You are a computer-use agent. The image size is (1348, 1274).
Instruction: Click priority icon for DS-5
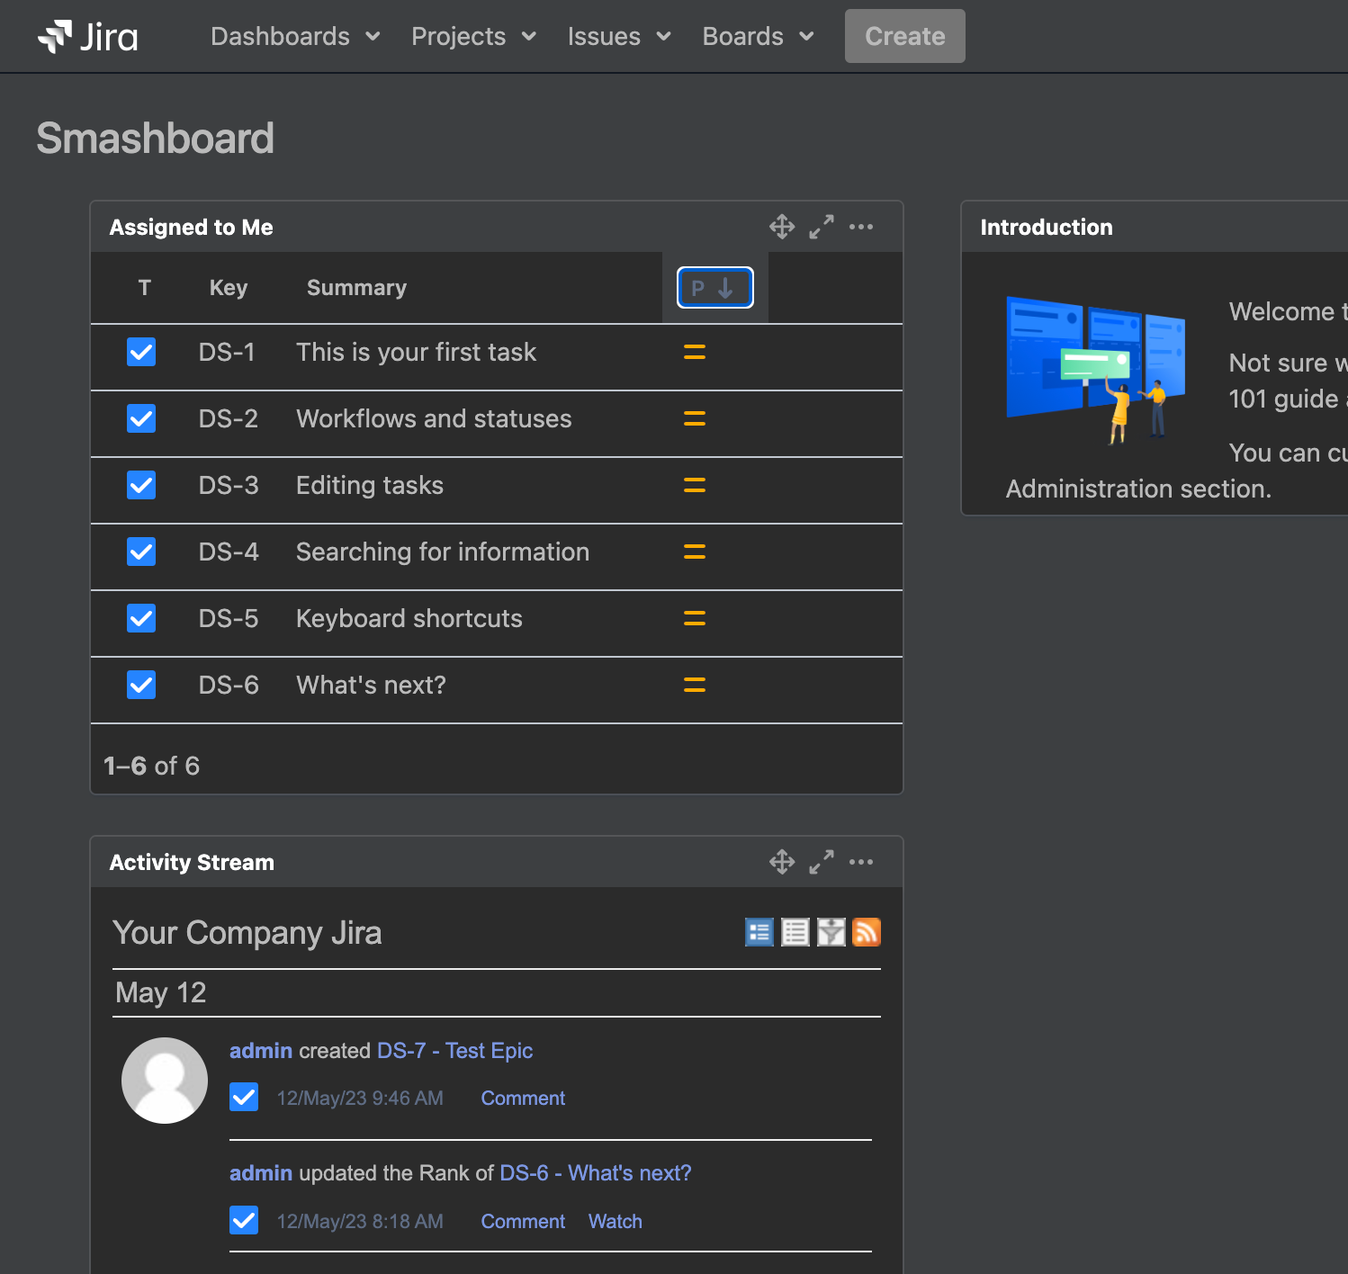(695, 618)
